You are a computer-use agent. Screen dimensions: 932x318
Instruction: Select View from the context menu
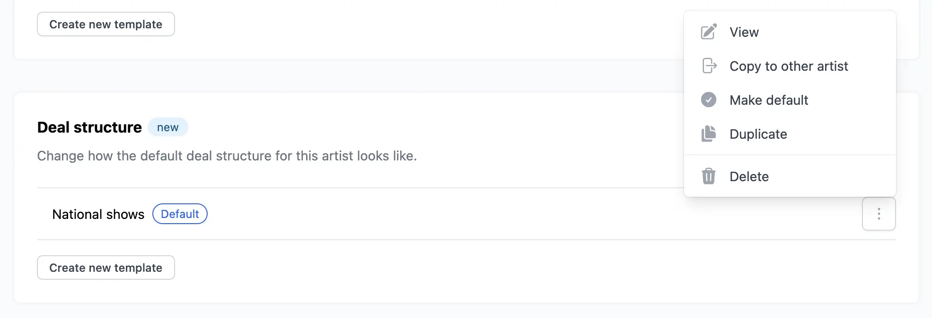click(x=744, y=32)
